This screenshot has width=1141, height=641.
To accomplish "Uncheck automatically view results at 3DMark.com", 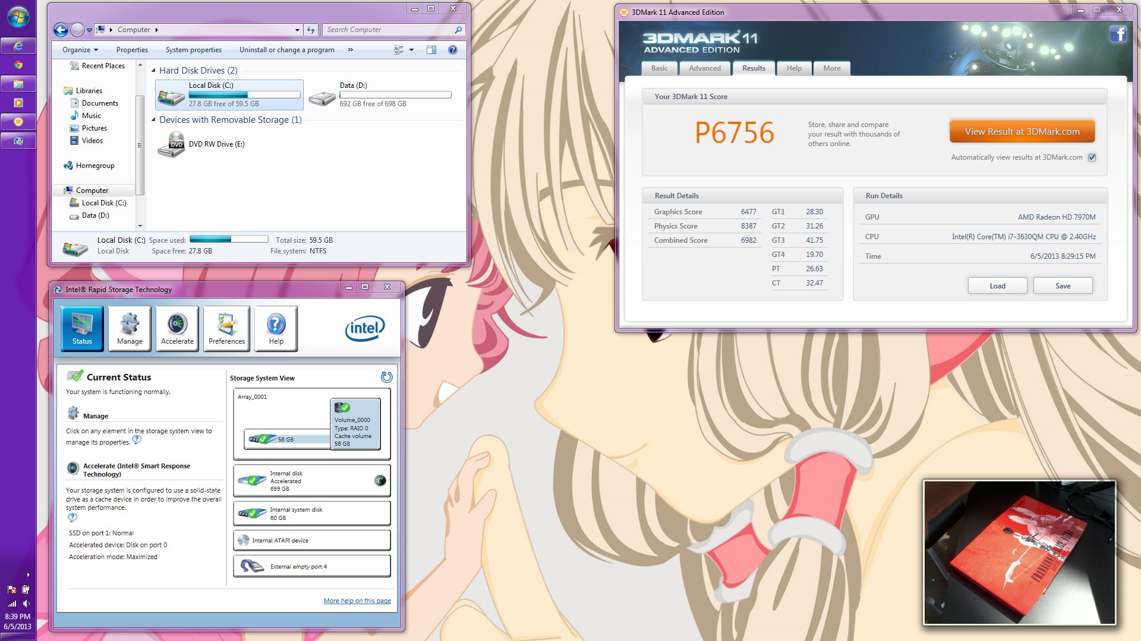I will 1092,157.
